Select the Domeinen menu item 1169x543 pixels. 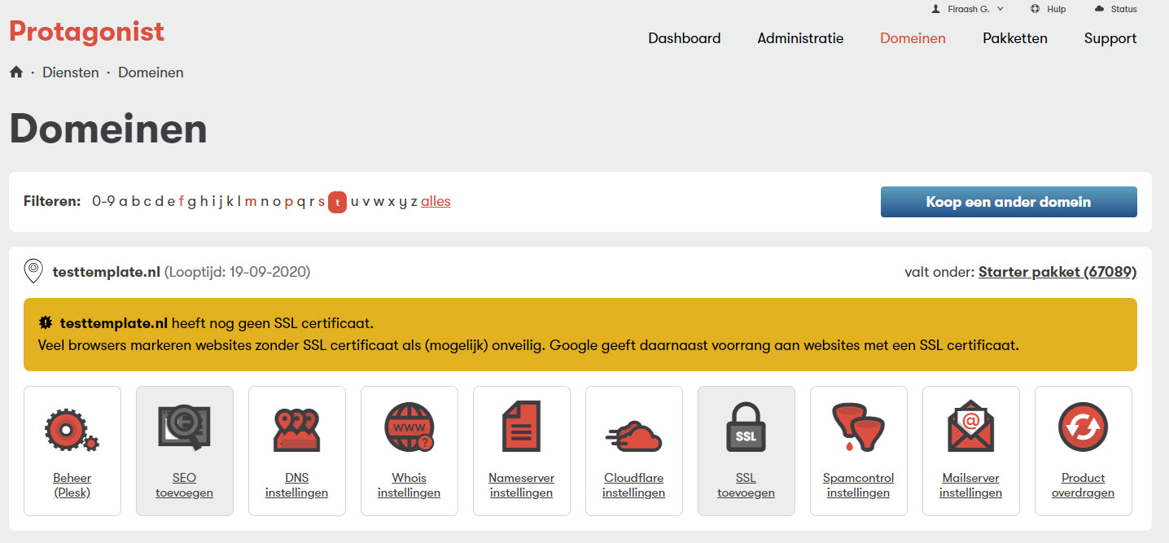click(x=913, y=38)
